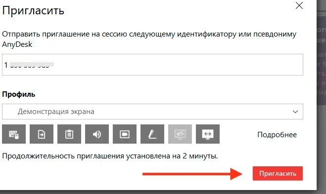
Task: Toggle whiteboard drawing permission icon
Action: pos(152,134)
